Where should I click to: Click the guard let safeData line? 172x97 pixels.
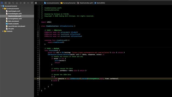pyautogui.click(x=69, y=71)
